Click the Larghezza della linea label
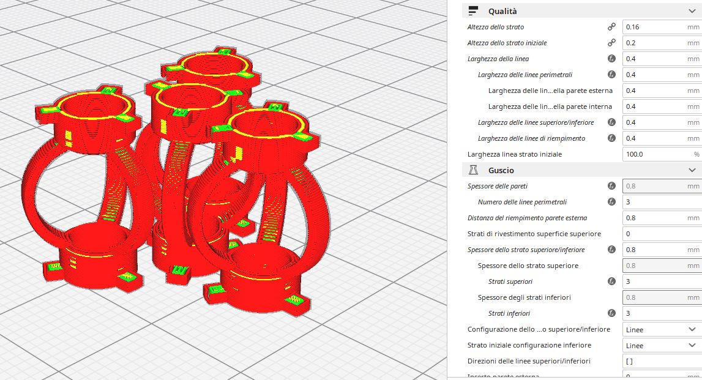Image resolution: width=702 pixels, height=380 pixels. pos(498,59)
